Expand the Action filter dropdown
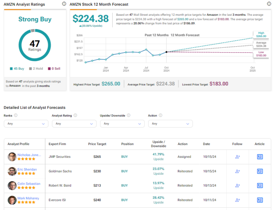This screenshot has height=210, width=273. [x=170, y=123]
